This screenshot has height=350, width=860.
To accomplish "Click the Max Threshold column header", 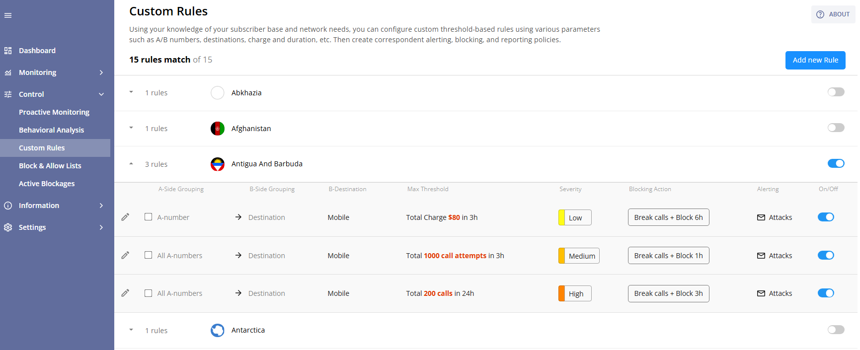I will tap(428, 189).
